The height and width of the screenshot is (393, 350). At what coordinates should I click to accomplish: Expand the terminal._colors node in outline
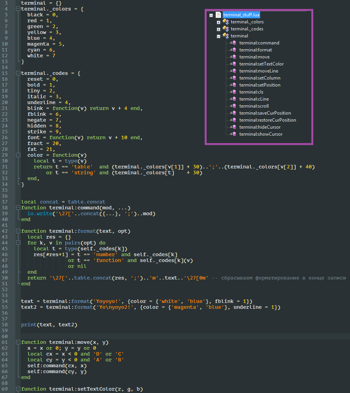tap(218, 22)
